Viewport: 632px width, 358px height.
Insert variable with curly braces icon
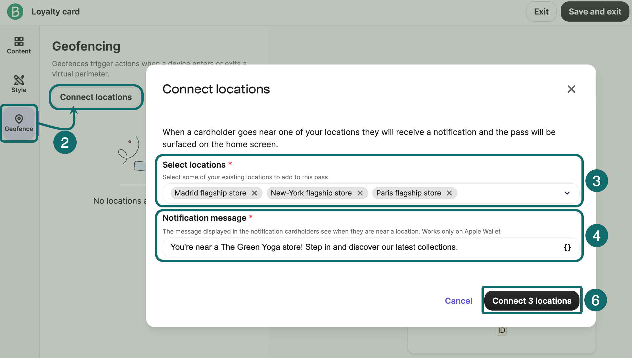(567, 247)
